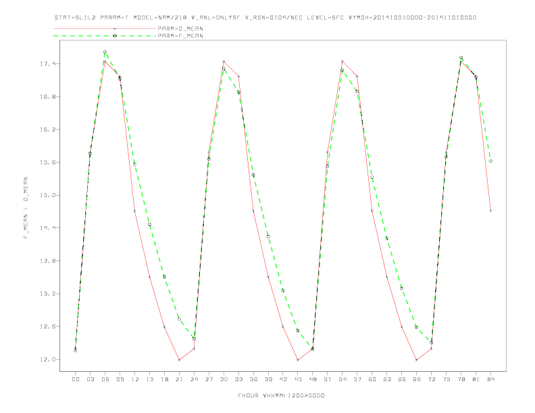Viewport: 535px width, 413px height.
Task: Click the F_MEAN | O_MEAN y-axis label
Action: point(26,208)
